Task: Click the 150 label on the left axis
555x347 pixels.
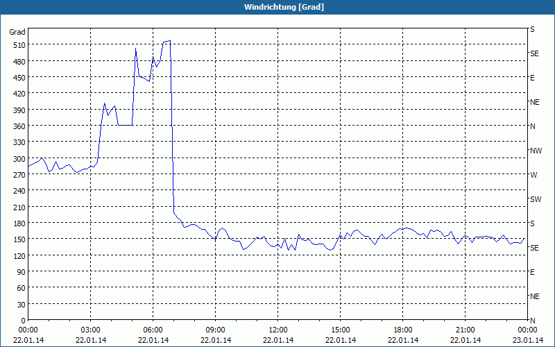Action: (19, 239)
